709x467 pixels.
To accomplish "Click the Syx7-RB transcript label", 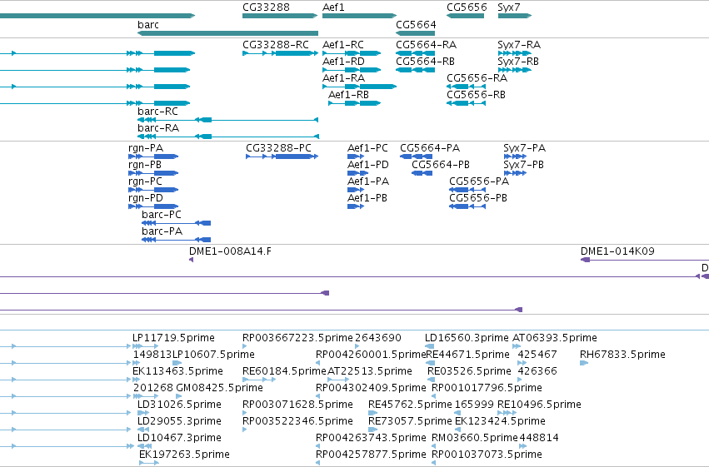I will pos(517,62).
